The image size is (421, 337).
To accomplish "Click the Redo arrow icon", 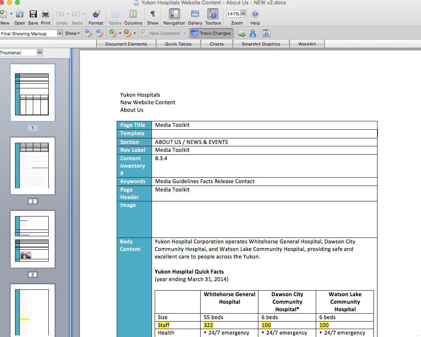I will click(x=76, y=14).
